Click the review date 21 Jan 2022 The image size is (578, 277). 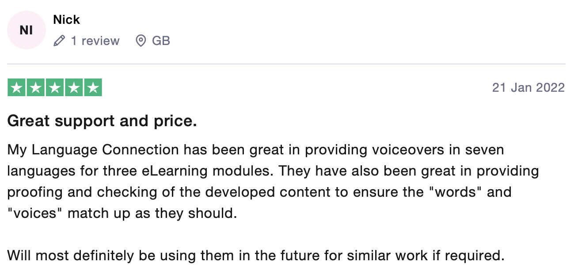coord(528,88)
